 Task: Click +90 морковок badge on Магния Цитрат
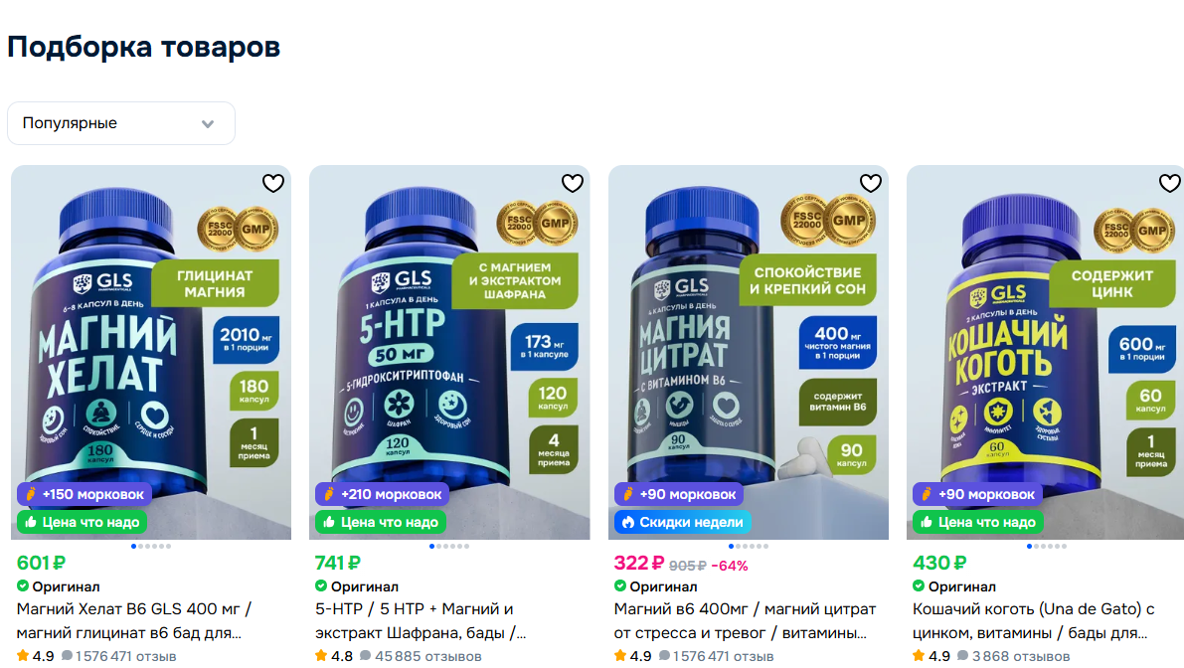coord(679,494)
